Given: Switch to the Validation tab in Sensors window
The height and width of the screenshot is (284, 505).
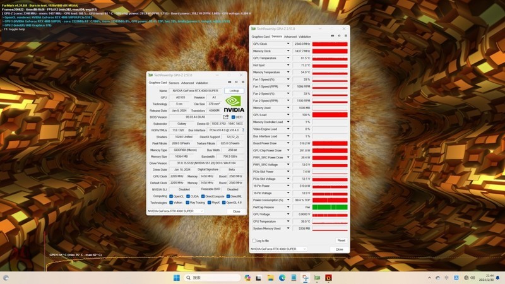Looking at the screenshot, I should pos(305,36).
